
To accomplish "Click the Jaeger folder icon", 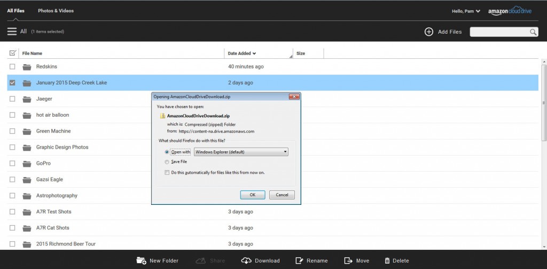I will click(27, 99).
